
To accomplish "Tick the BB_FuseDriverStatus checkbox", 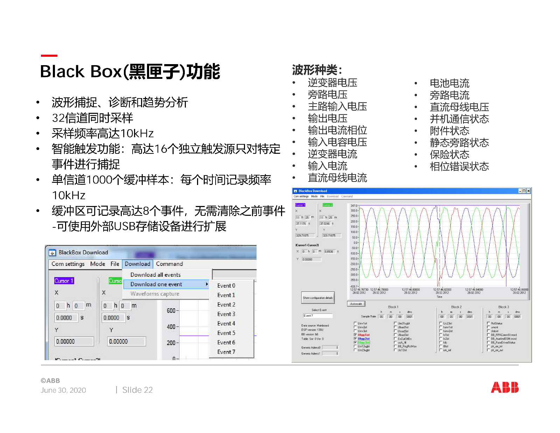I will click(488, 342).
